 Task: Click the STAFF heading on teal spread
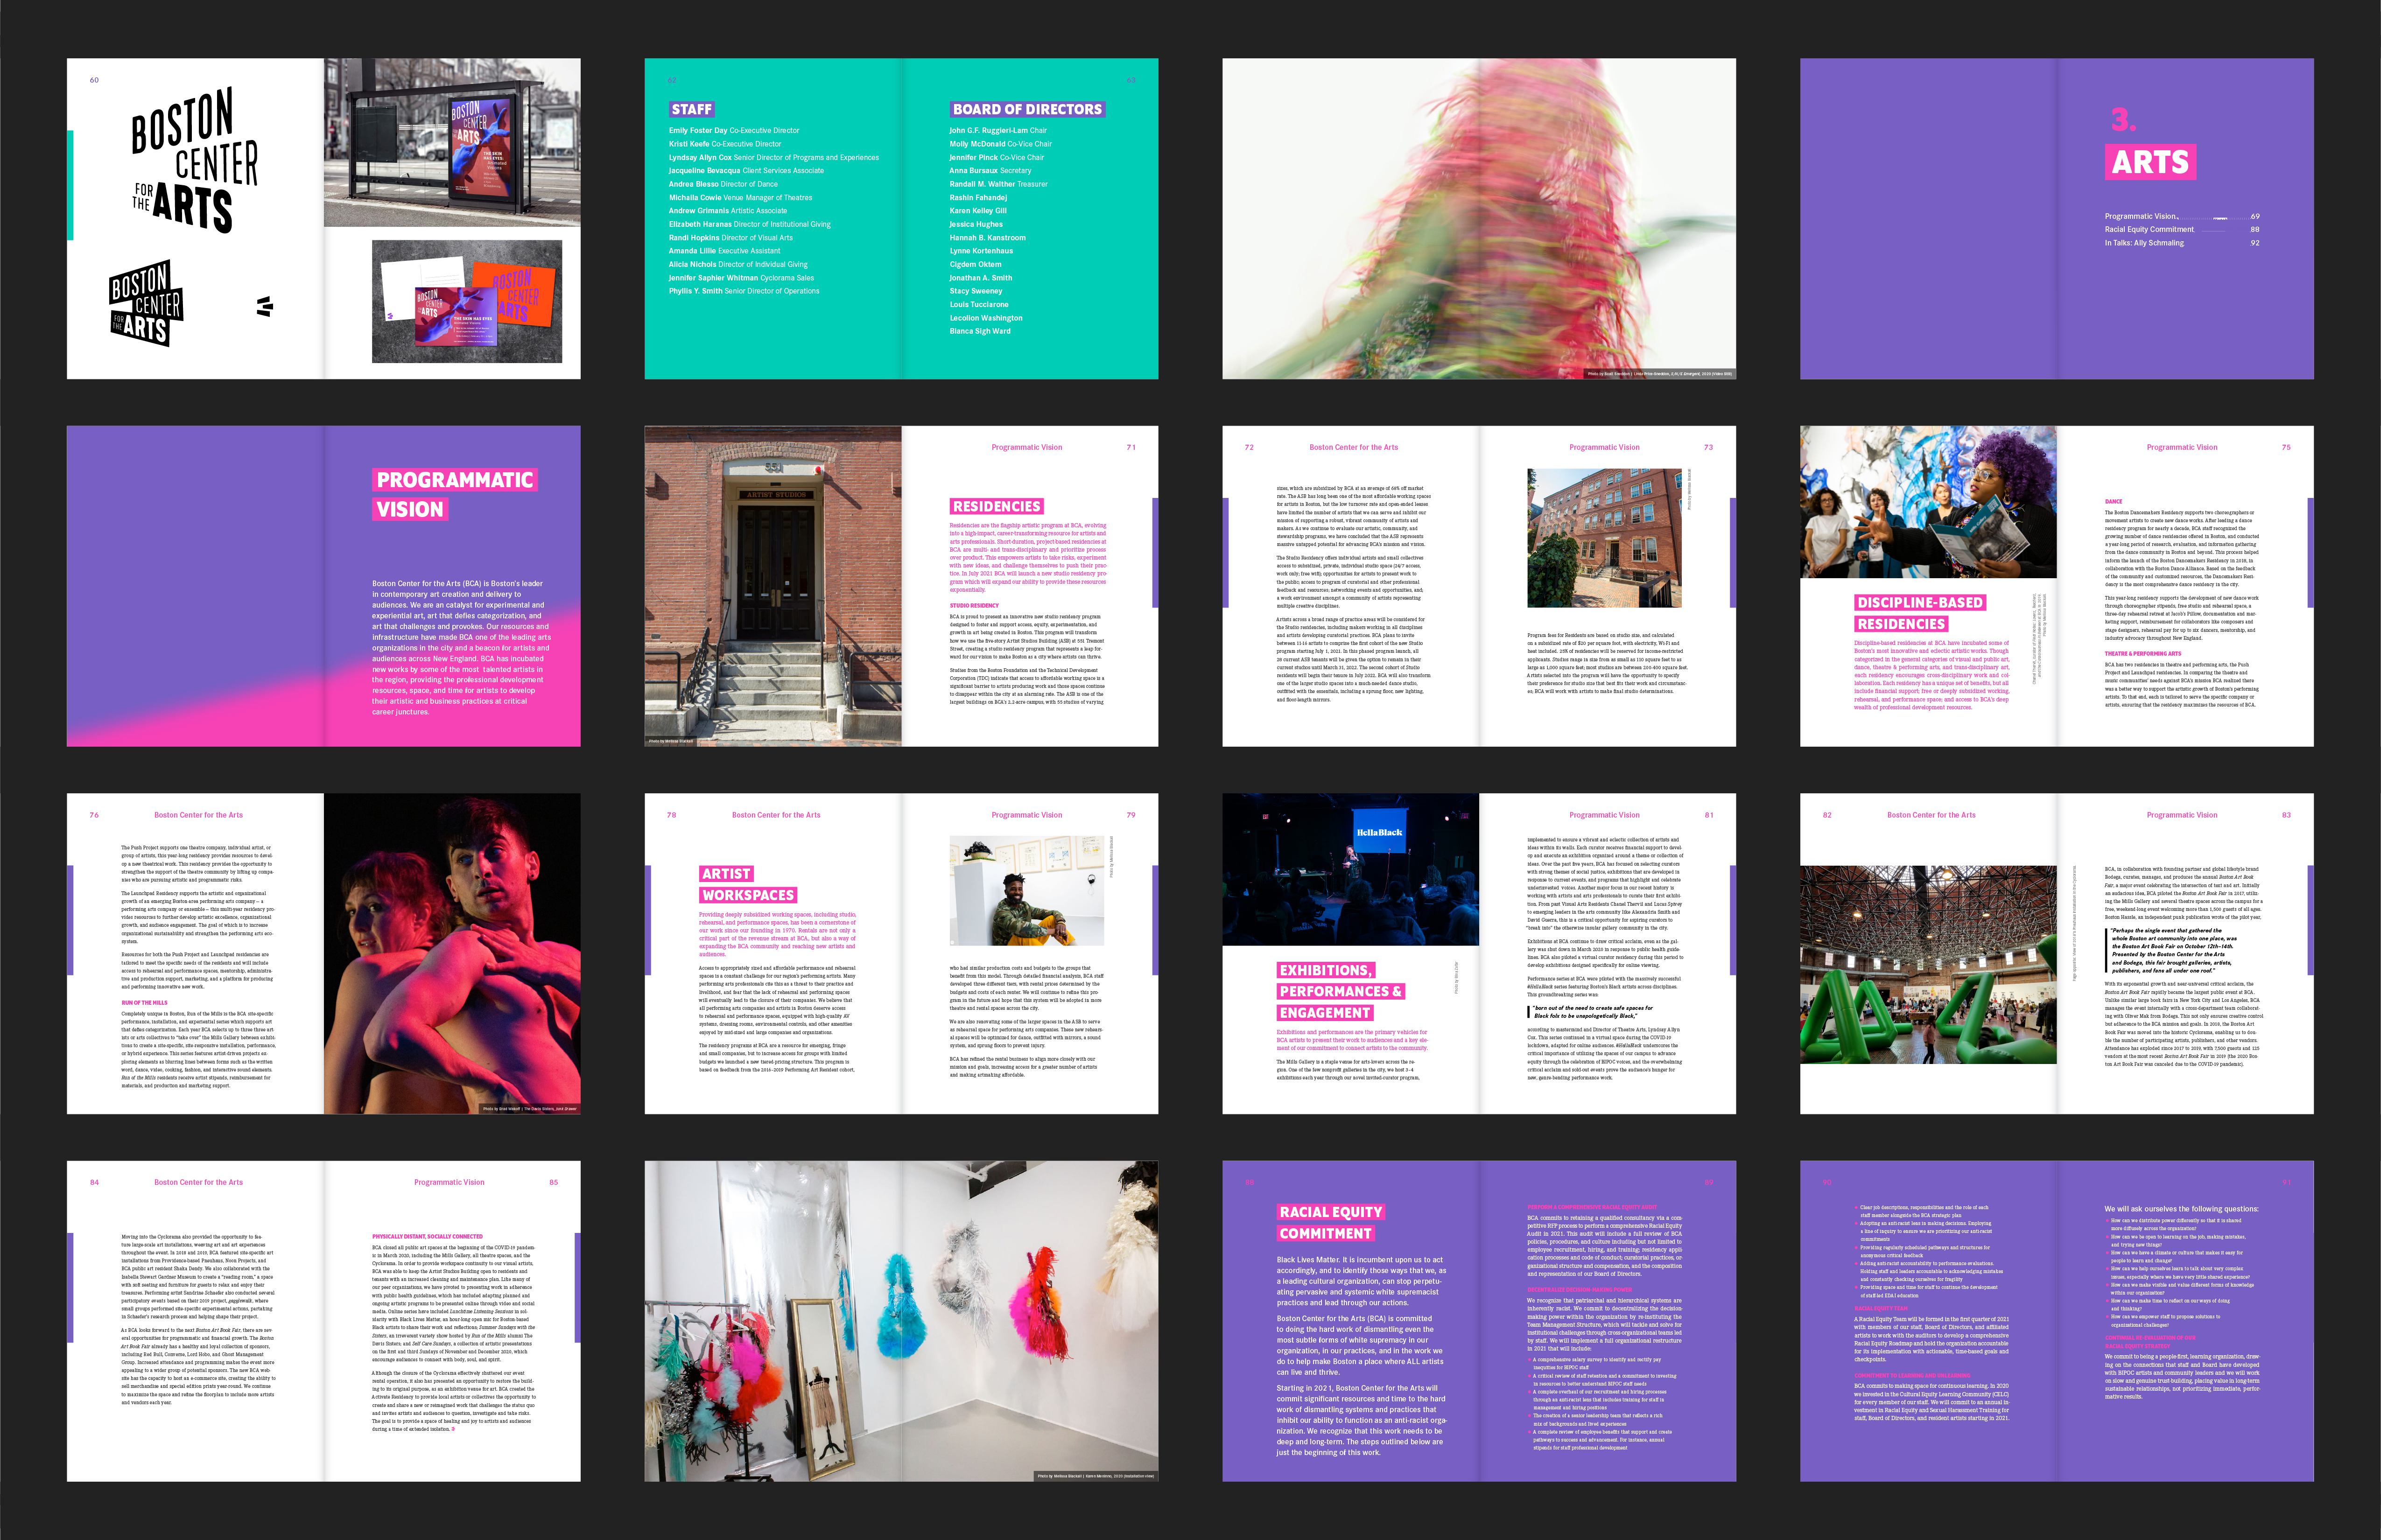click(x=692, y=109)
